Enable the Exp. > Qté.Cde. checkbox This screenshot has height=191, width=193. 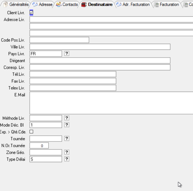(x=31, y=132)
